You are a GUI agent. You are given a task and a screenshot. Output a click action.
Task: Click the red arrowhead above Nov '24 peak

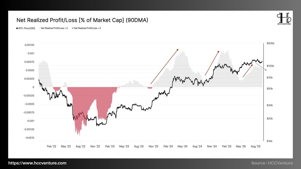coord(218,52)
